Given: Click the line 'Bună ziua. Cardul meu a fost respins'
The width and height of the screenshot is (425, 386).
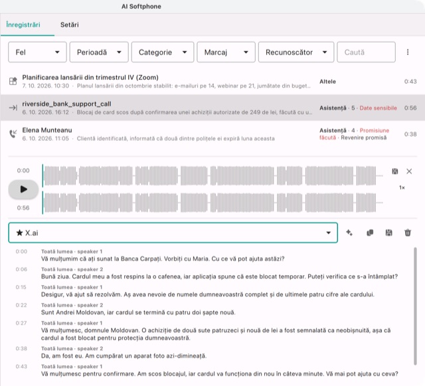Looking at the screenshot, I should [x=219, y=276].
